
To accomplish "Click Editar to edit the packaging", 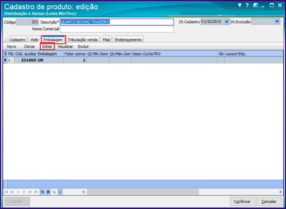I will pos(47,47).
